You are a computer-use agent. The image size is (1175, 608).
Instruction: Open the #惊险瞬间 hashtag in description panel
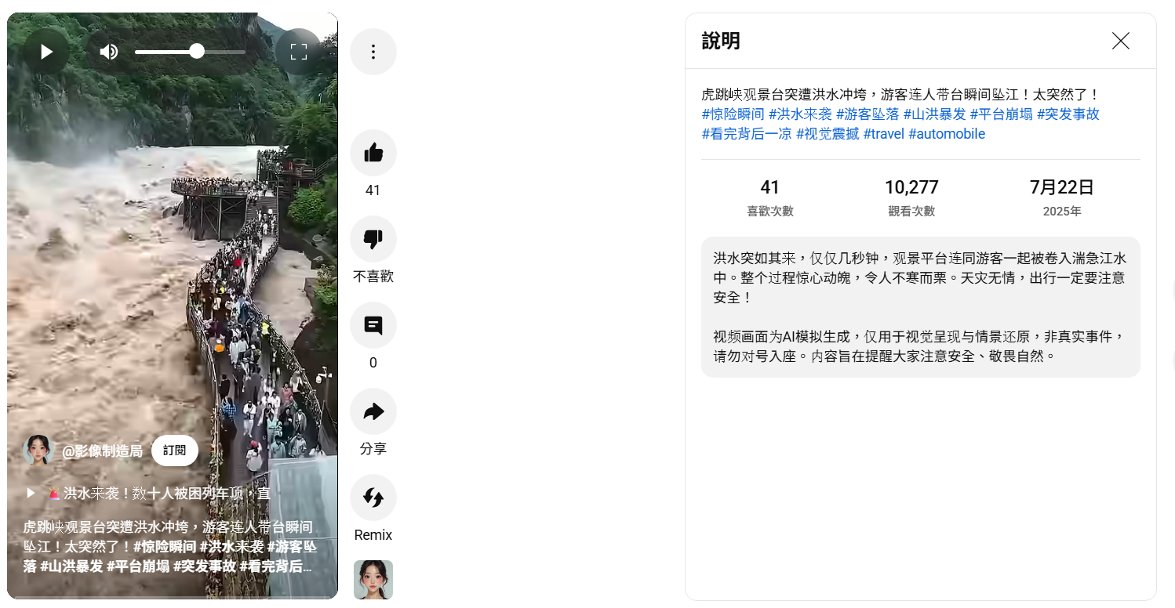pos(733,114)
